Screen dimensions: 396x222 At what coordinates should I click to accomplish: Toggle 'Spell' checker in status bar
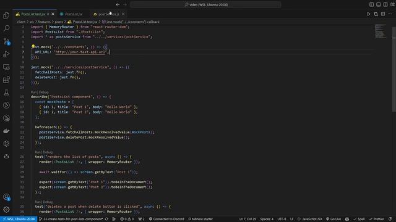[x=359, y=219]
